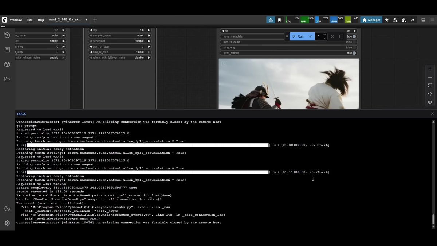Open the node library sidebar icon

(7, 50)
